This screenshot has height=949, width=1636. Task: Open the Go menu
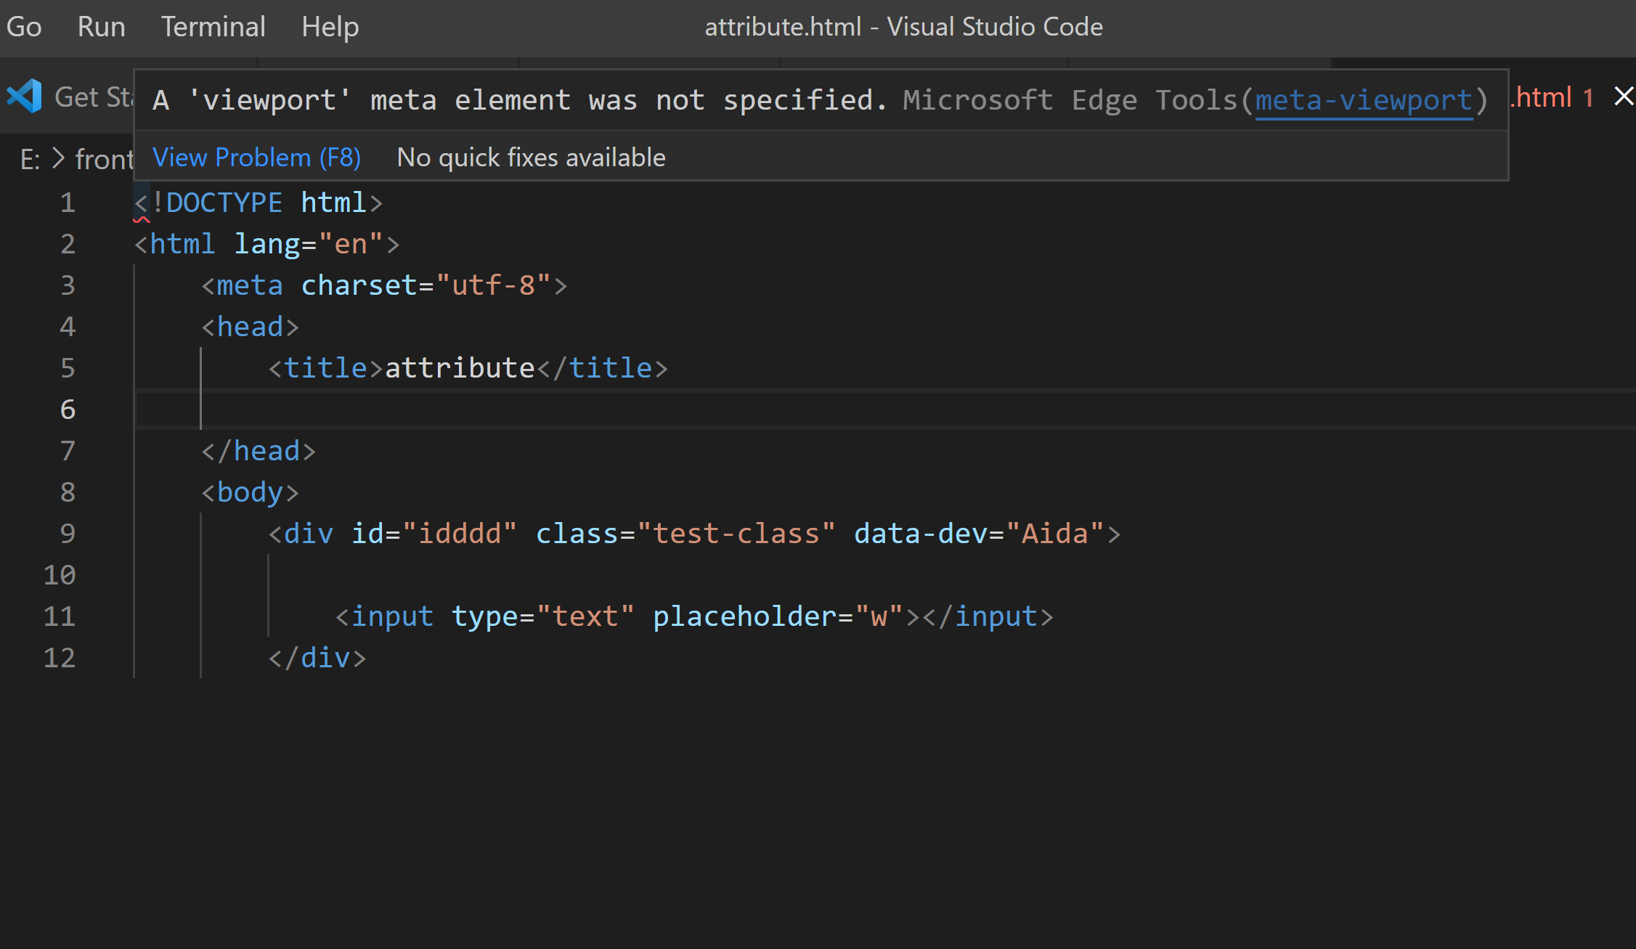click(24, 27)
